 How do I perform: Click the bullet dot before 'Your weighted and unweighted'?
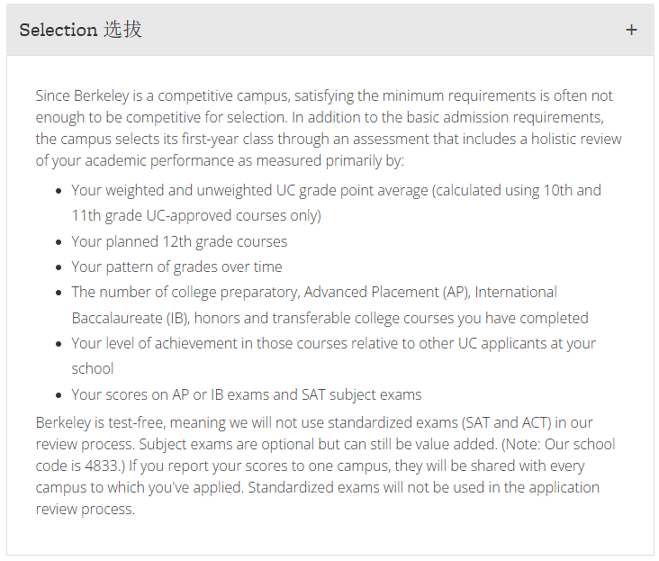point(59,191)
